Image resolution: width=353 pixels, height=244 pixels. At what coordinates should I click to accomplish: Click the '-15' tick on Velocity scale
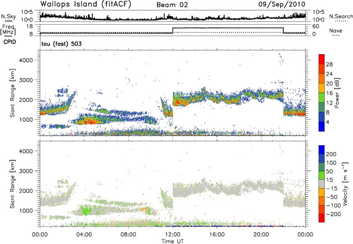pyautogui.click(x=332, y=189)
